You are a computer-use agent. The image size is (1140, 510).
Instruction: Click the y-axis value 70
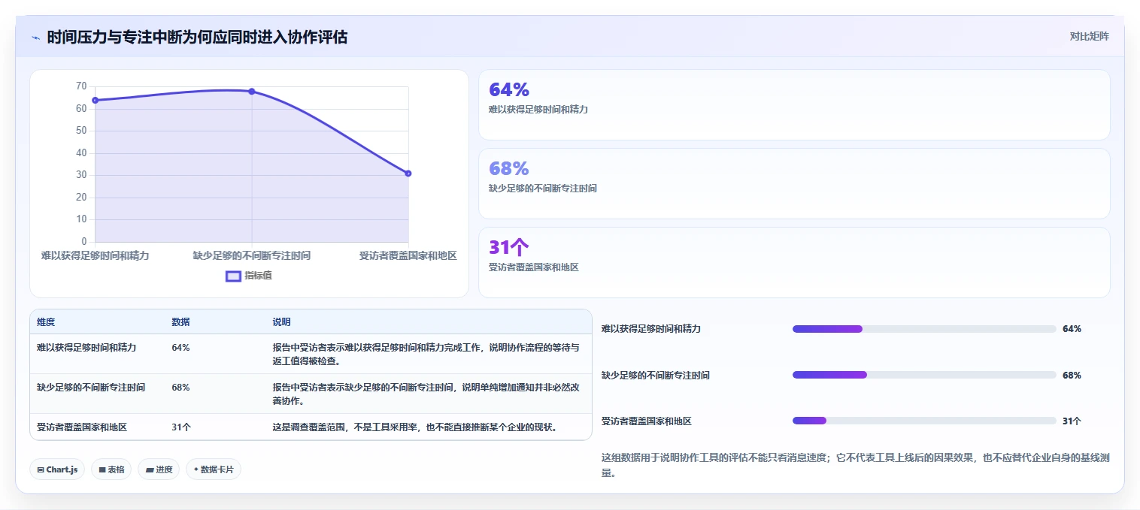point(81,86)
